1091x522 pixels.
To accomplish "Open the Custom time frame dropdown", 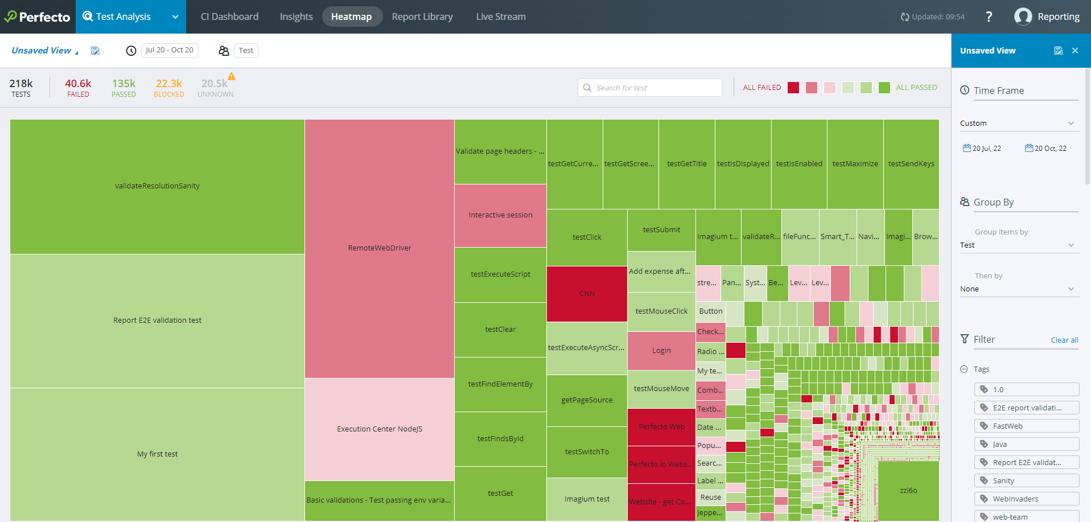I will click(x=1017, y=124).
